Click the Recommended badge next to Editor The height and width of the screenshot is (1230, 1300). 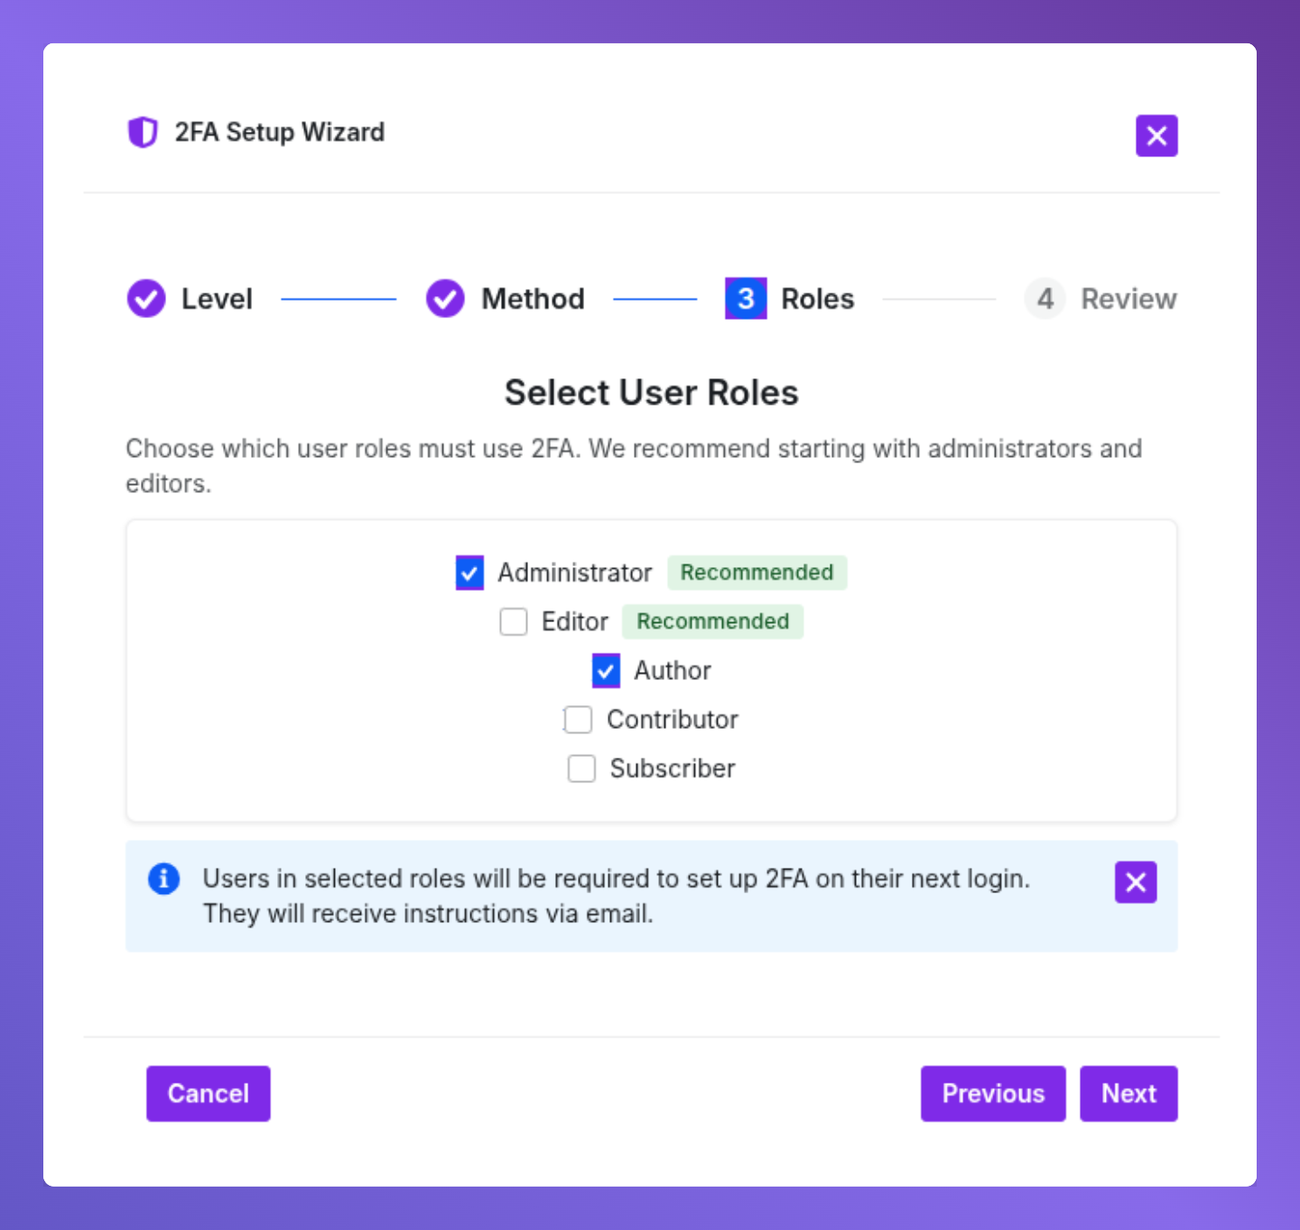[712, 621]
